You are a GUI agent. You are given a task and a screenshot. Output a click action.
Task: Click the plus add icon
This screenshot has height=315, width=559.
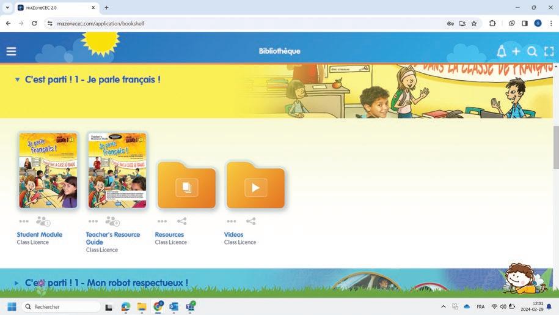click(x=516, y=51)
